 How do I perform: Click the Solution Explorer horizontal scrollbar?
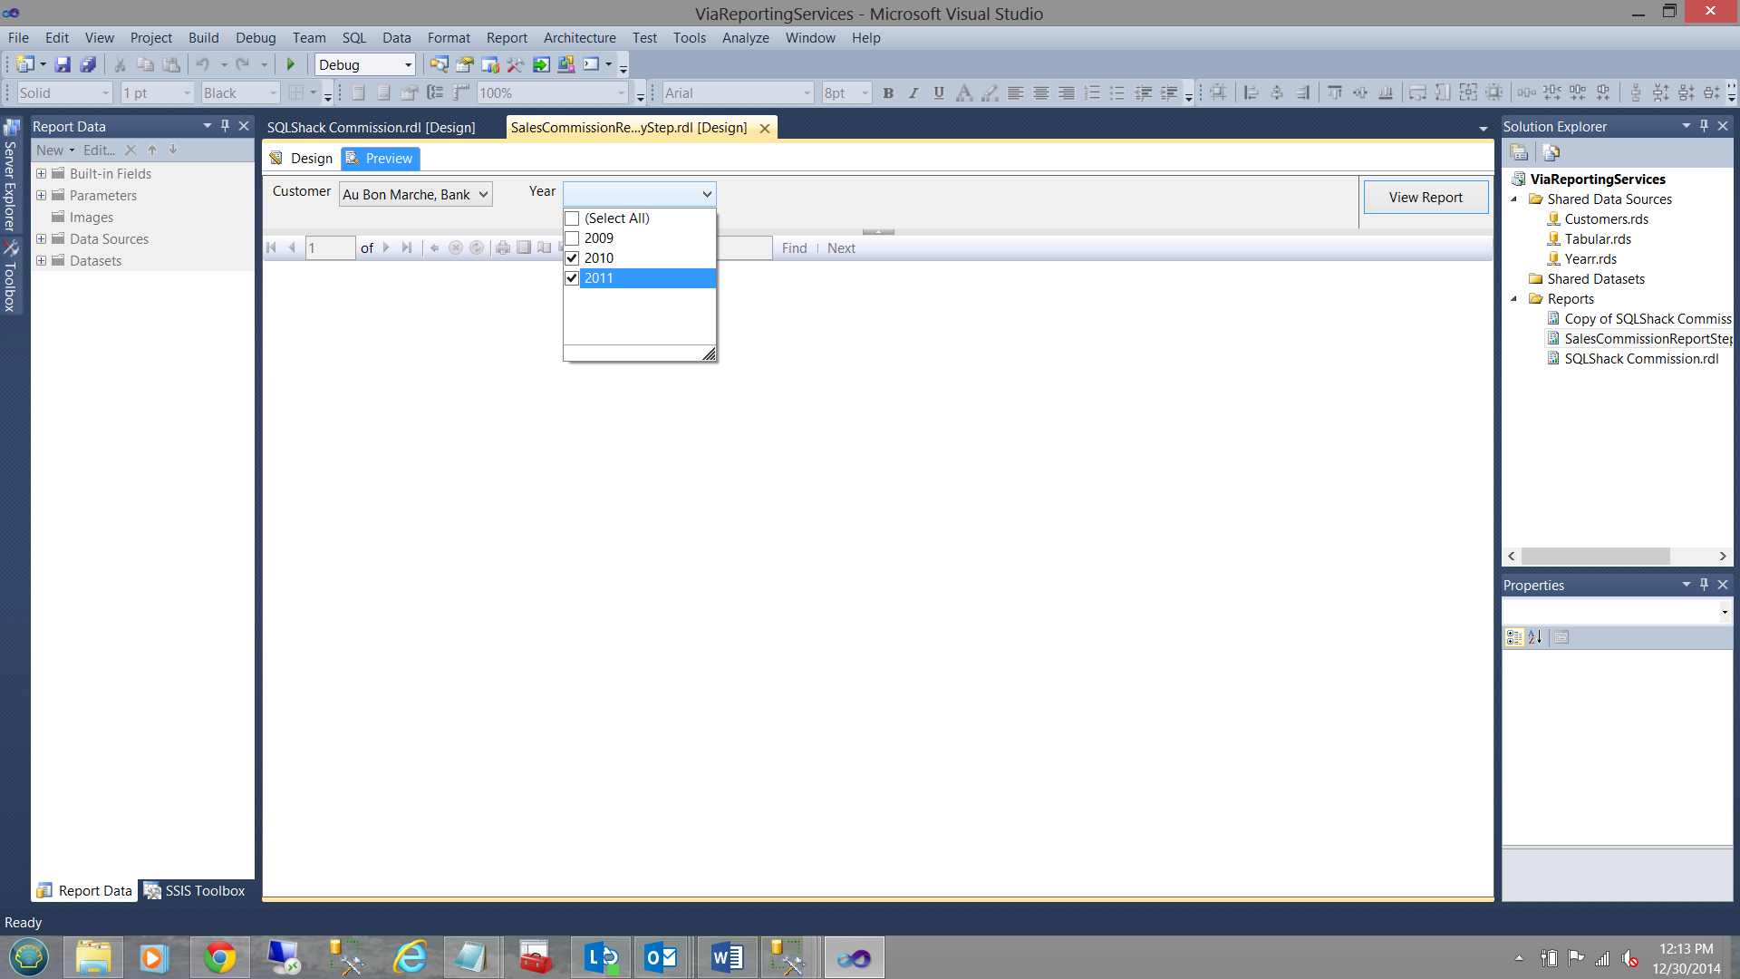pos(1595,556)
